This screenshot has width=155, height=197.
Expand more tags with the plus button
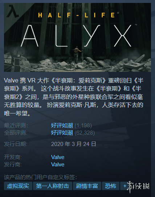(x=125, y=186)
